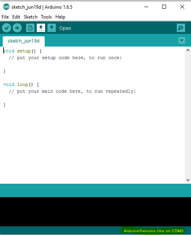
Task: Open a sketch using up-arrow icon
Action: click(41, 28)
